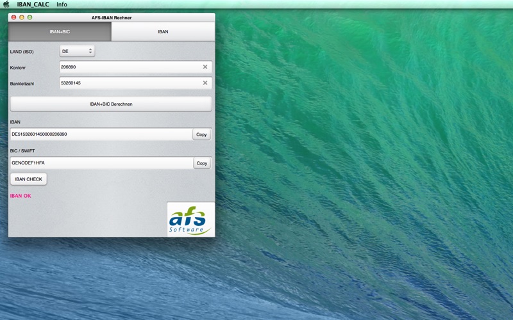Clear the Kontonr field with its X icon
Image resolution: width=513 pixels, height=320 pixels.
(205, 67)
